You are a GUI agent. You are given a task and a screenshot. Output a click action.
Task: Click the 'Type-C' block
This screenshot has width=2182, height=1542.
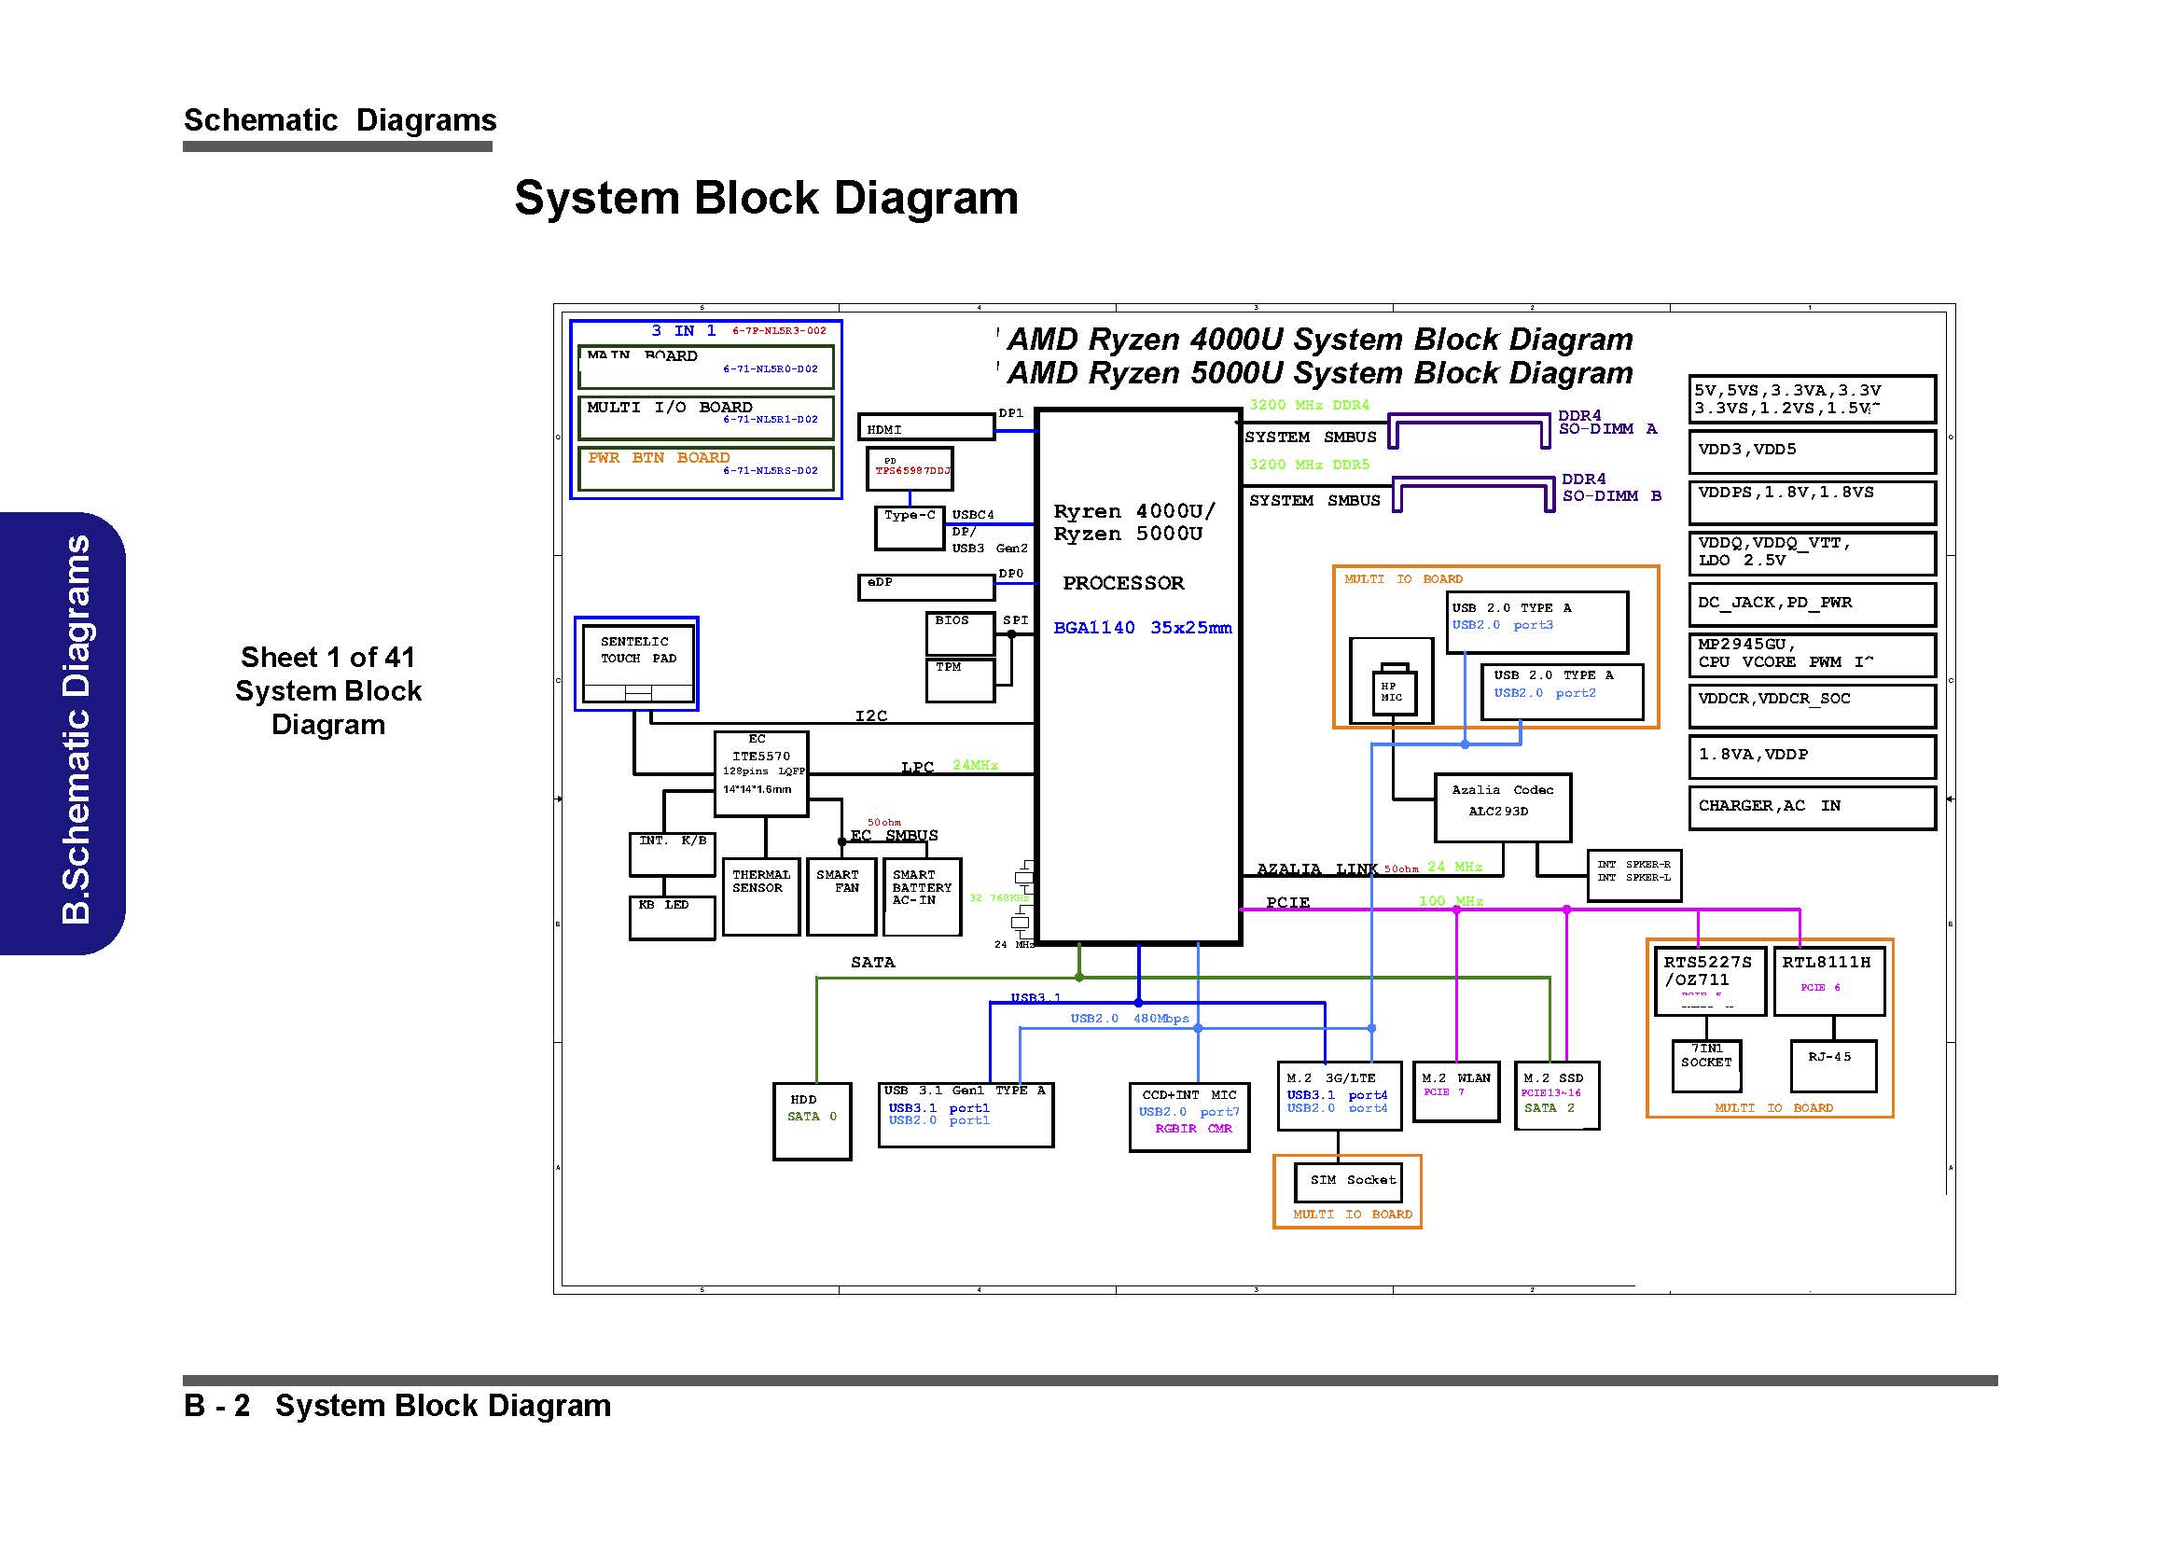910,528
